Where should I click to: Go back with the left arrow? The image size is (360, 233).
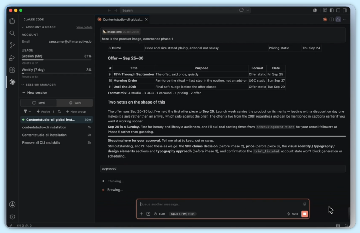109,10
